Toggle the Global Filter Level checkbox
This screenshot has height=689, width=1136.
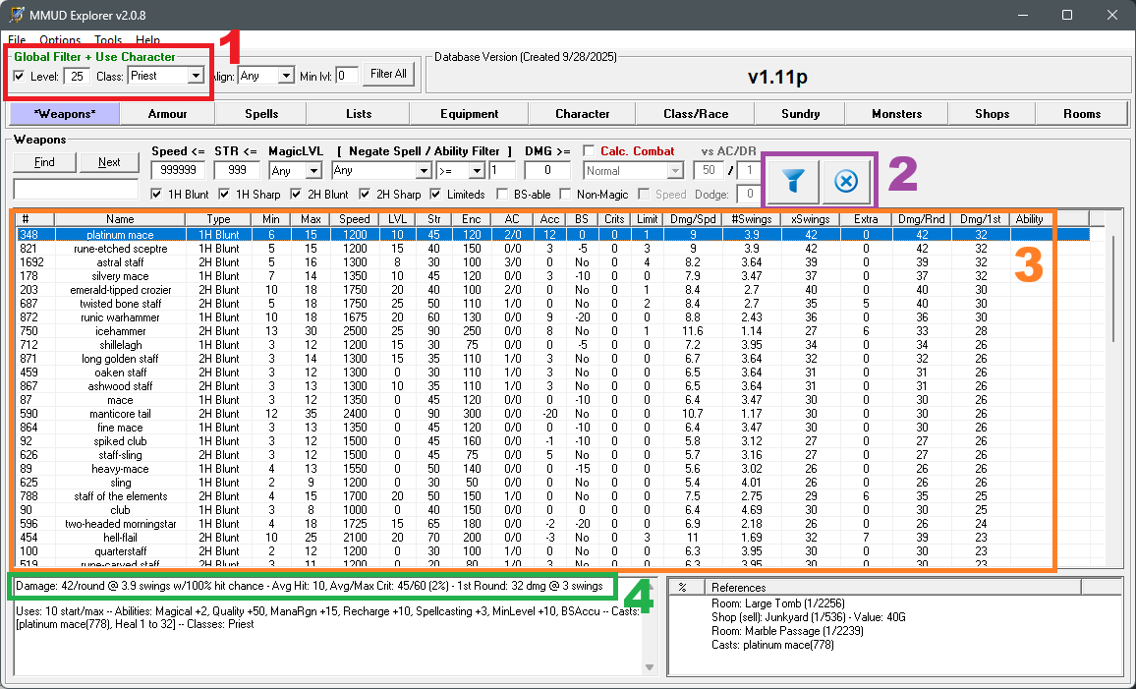tap(20, 76)
